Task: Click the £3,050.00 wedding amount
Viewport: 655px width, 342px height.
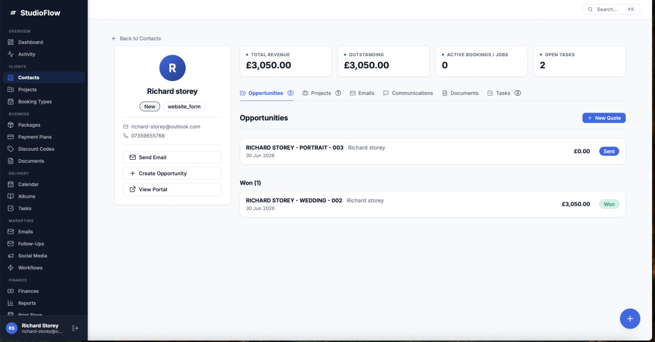Action: tap(576, 205)
